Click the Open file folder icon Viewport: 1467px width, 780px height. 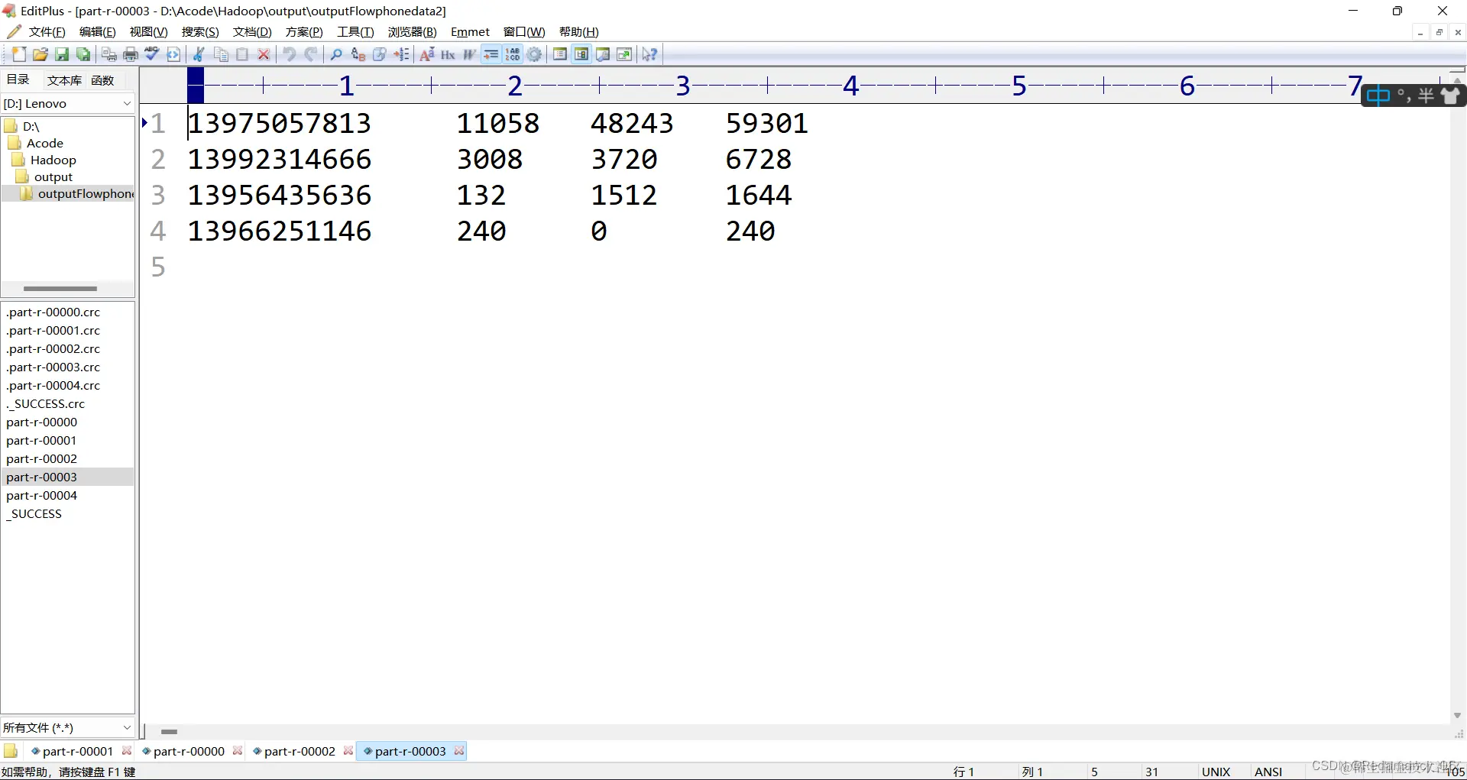pyautogui.click(x=40, y=54)
